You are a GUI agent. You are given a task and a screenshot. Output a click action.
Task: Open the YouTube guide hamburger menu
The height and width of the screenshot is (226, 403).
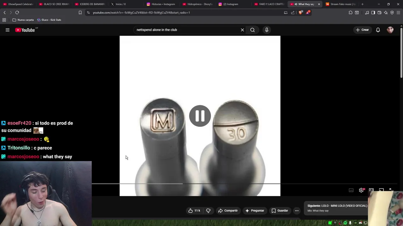8,30
